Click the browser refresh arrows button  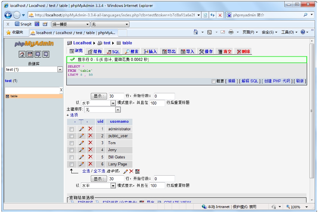pos(212,15)
